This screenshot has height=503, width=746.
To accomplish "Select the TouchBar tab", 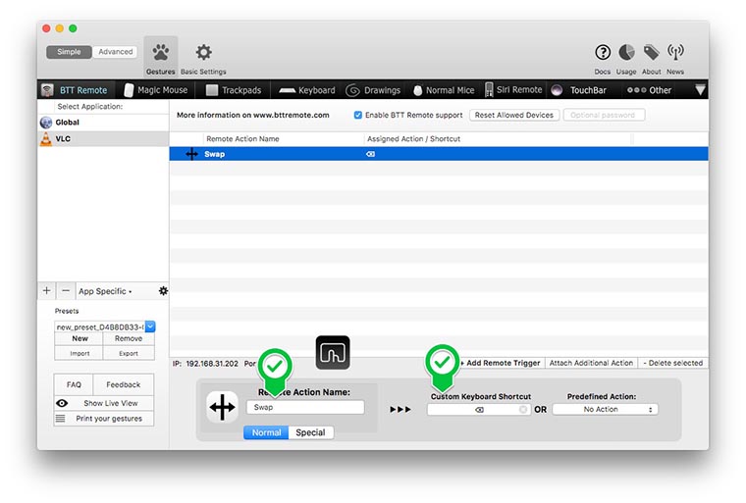I will click(x=579, y=90).
